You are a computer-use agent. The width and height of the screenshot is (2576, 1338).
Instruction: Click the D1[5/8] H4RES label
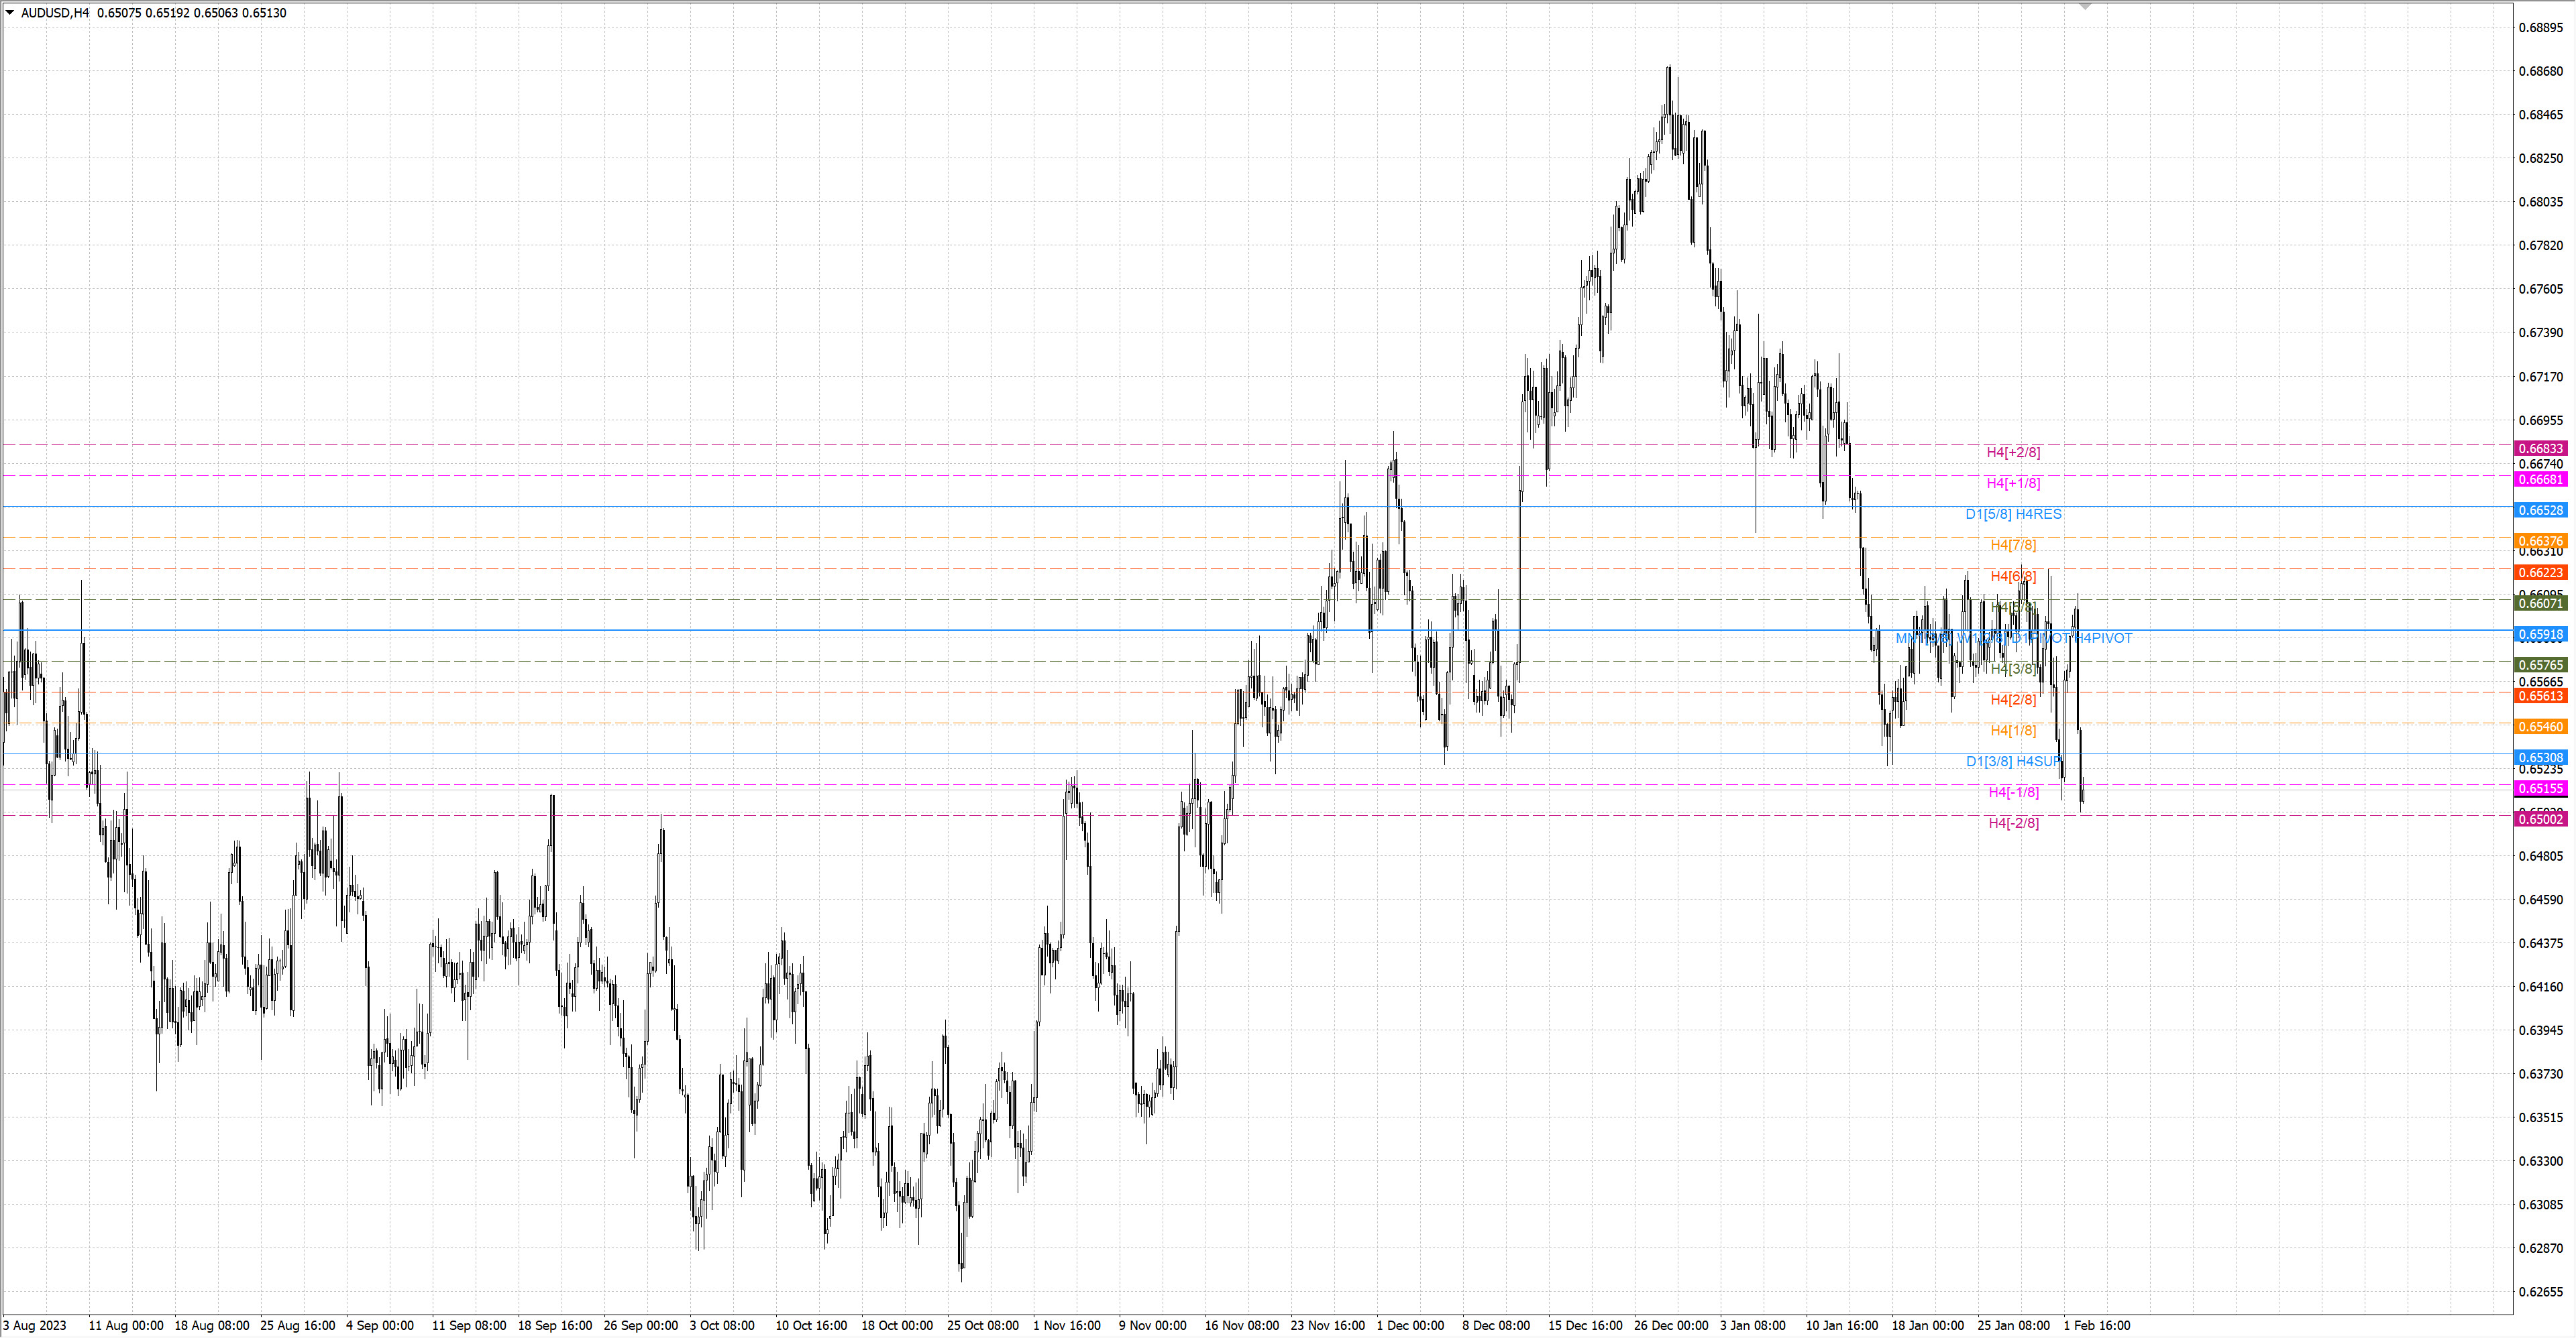pyautogui.click(x=2013, y=515)
